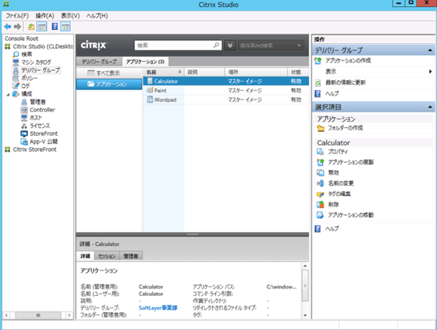Click details pane scroll down arrow
Viewport: 437px width, 330px height.
[305, 315]
